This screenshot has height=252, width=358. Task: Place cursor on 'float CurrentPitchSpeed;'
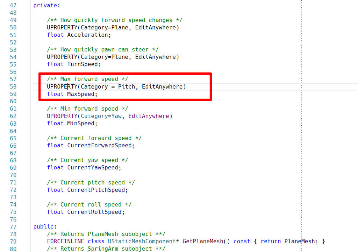(87, 190)
